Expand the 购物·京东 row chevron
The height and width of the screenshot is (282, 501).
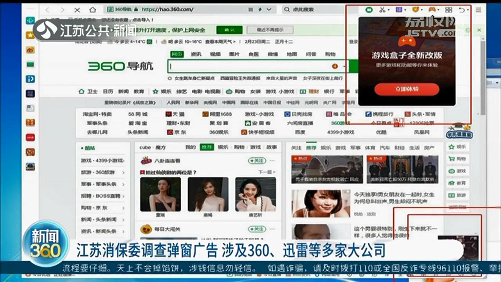tap(123, 208)
